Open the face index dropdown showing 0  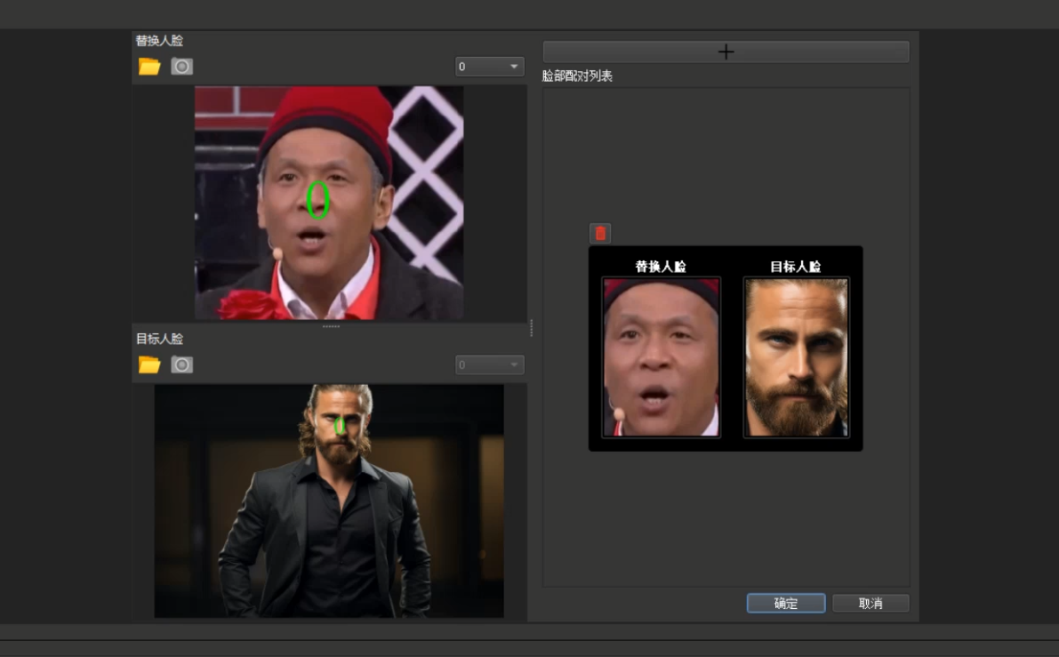point(489,66)
